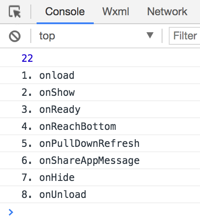Clear the console with the ban icon
Image resolution: width=200 pixels, height=223 pixels.
point(15,36)
